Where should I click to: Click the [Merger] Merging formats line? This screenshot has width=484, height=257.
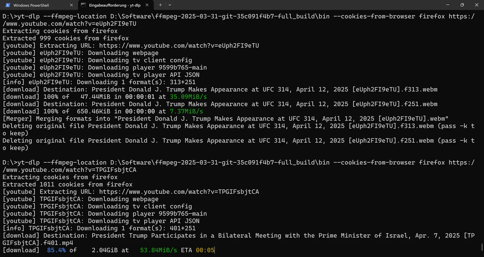(x=226, y=119)
